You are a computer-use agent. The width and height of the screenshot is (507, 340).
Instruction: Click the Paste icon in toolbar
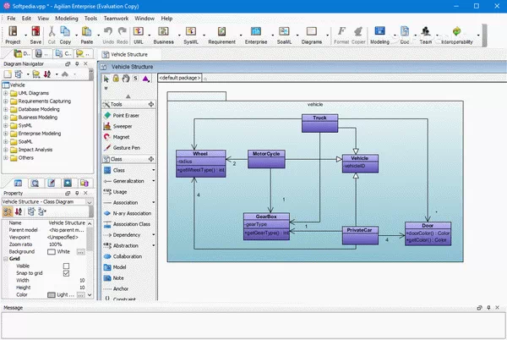click(87, 35)
